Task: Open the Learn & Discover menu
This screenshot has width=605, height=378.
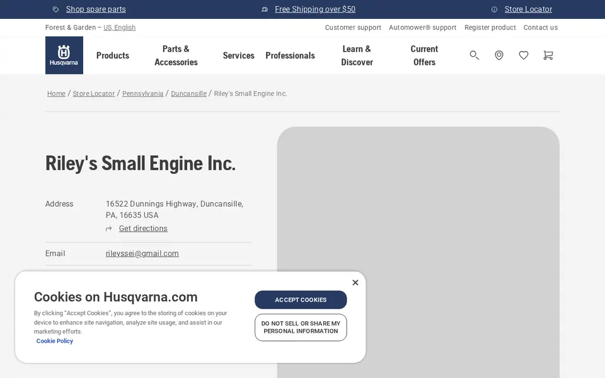Action: pos(357,55)
